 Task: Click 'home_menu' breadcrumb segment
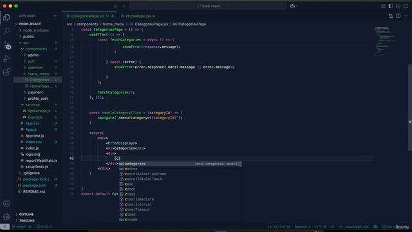click(x=113, y=24)
